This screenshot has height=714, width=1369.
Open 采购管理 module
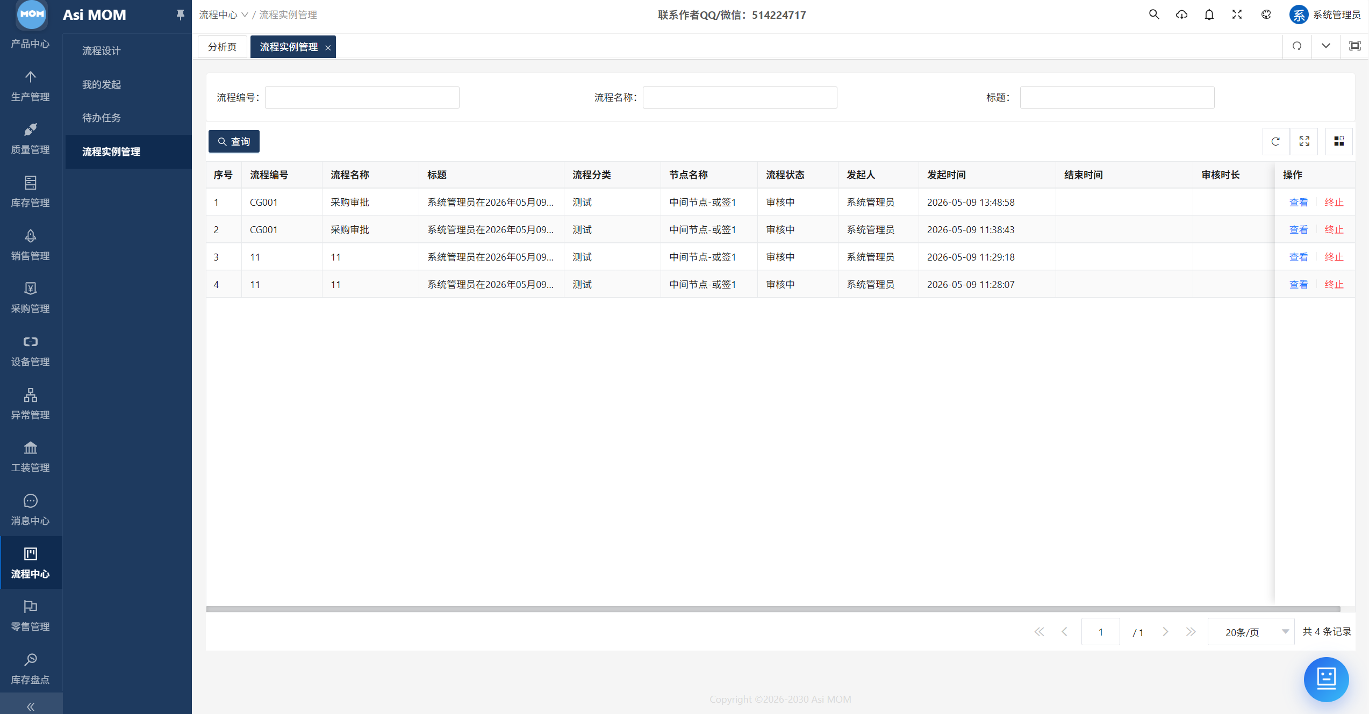31,298
